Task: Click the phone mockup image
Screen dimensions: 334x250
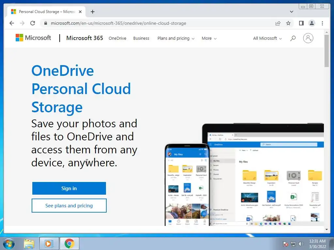Action: (187, 185)
